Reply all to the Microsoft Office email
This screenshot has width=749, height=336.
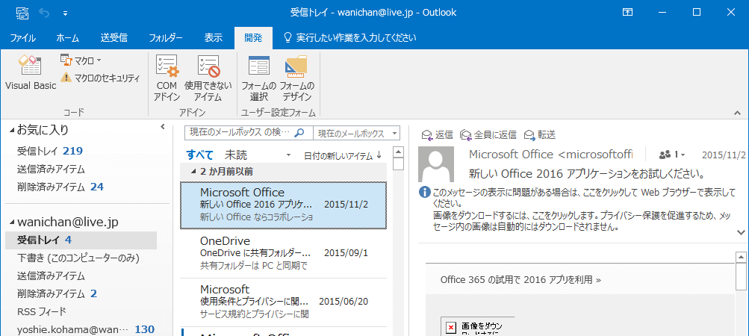[488, 134]
